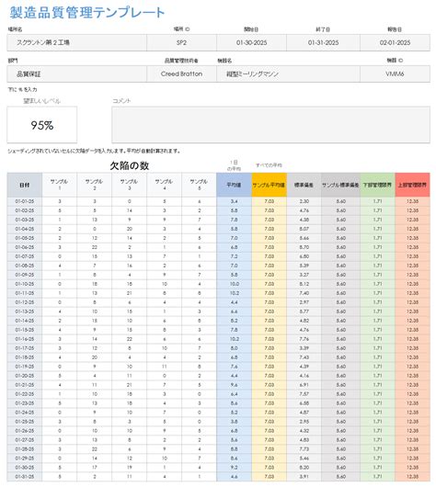Click the 製造品質管理テンプレート title
436x487 pixels.
86,13
